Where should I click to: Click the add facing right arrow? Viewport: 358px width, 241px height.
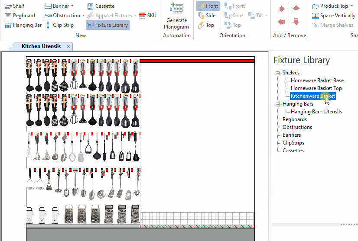click(x=281, y=9)
